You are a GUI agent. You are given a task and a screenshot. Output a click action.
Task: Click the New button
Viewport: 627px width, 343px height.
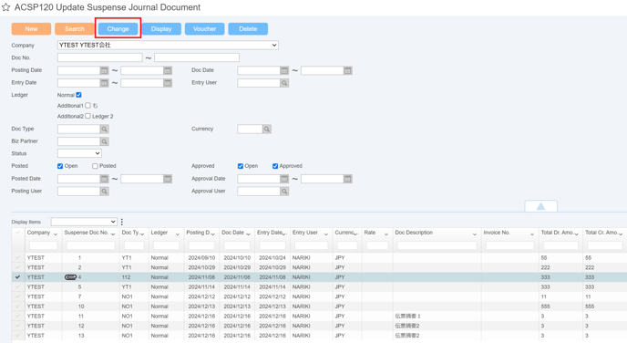pyautogui.click(x=31, y=29)
